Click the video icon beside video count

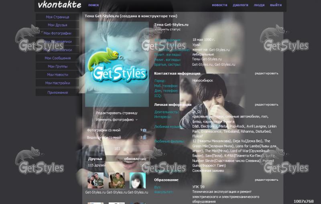144,137
